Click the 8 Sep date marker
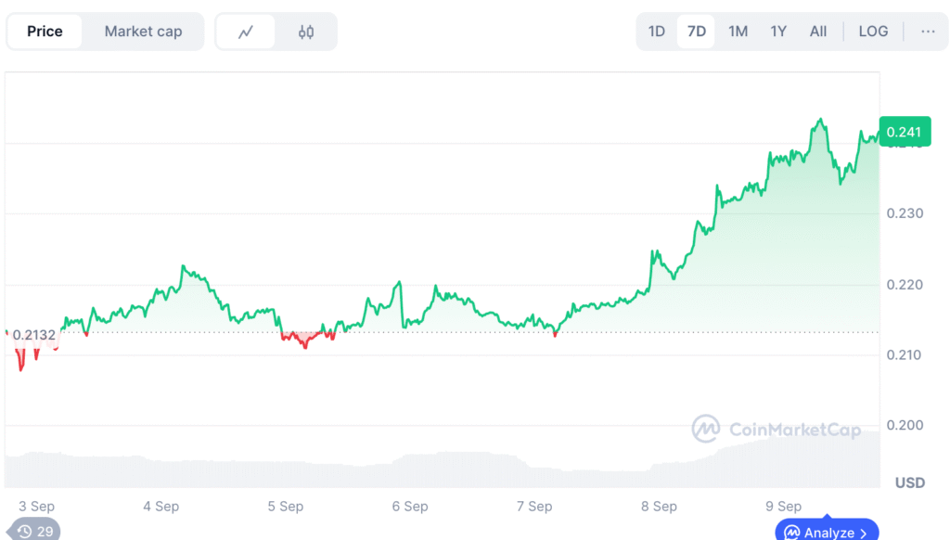Image resolution: width=950 pixels, height=540 pixels. click(x=659, y=507)
